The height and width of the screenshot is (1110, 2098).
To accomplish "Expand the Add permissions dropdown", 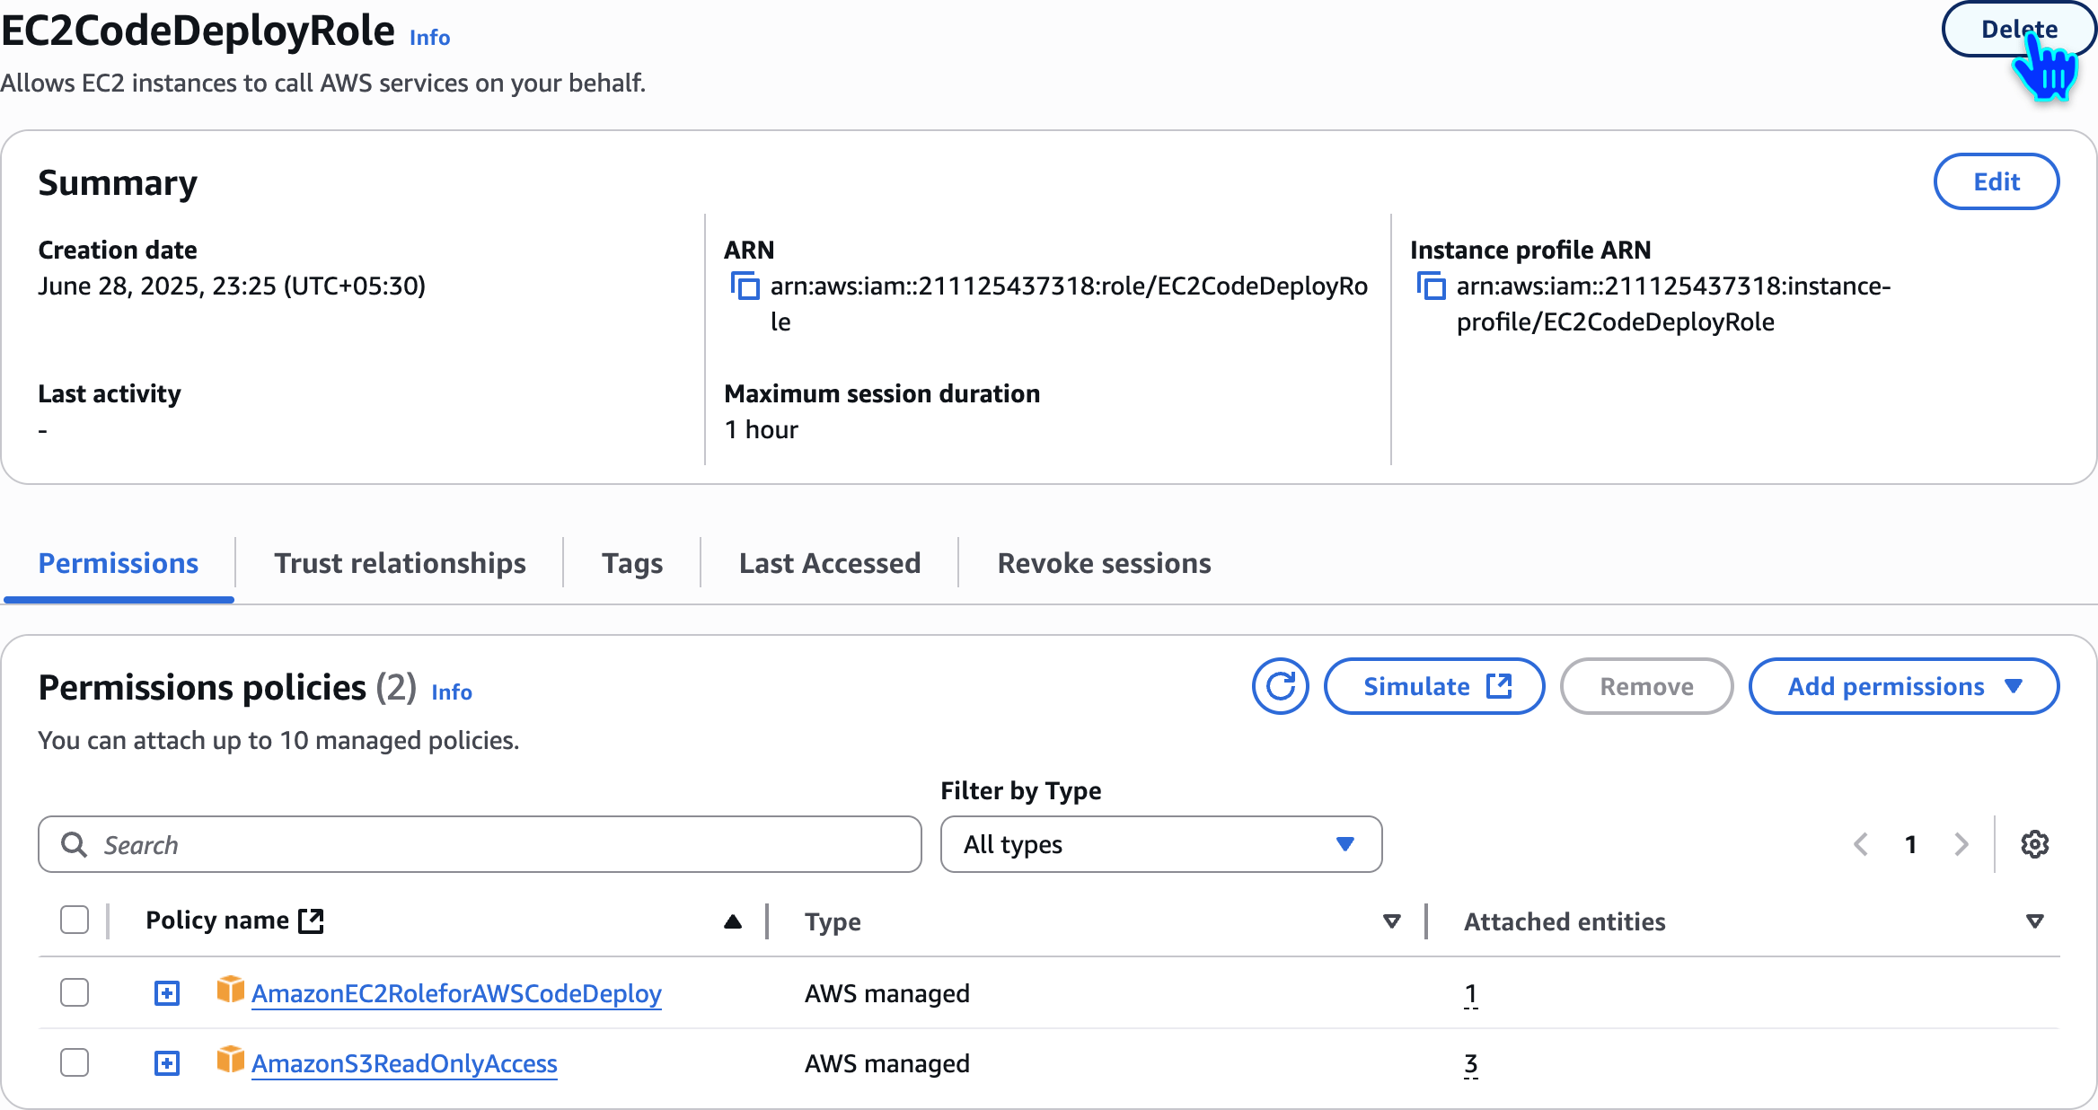I will (x=1904, y=687).
